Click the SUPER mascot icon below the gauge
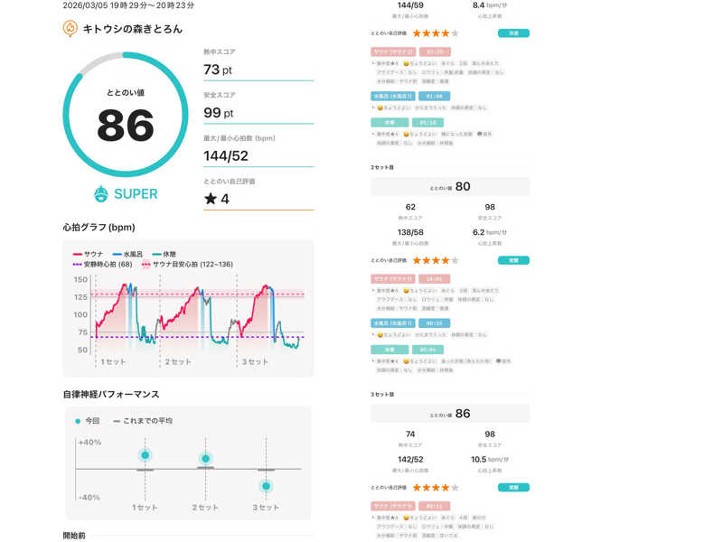The height and width of the screenshot is (542, 723). [x=101, y=194]
